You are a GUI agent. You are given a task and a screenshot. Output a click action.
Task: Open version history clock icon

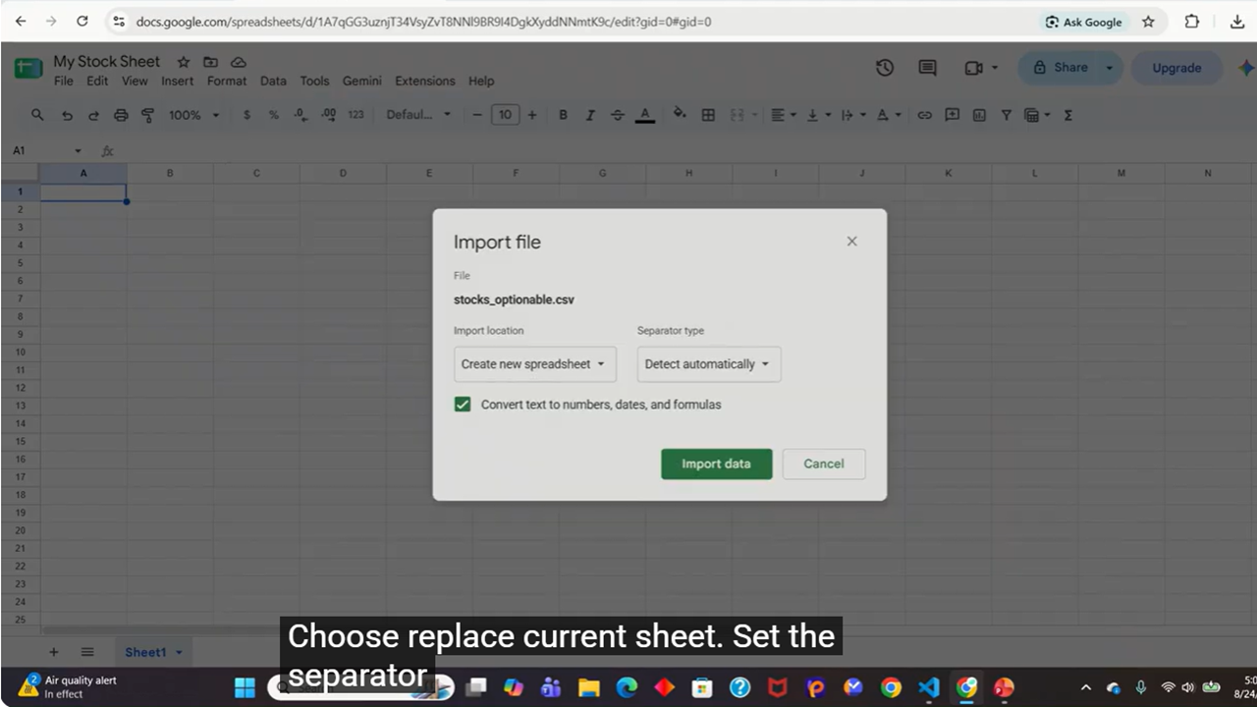(x=885, y=68)
